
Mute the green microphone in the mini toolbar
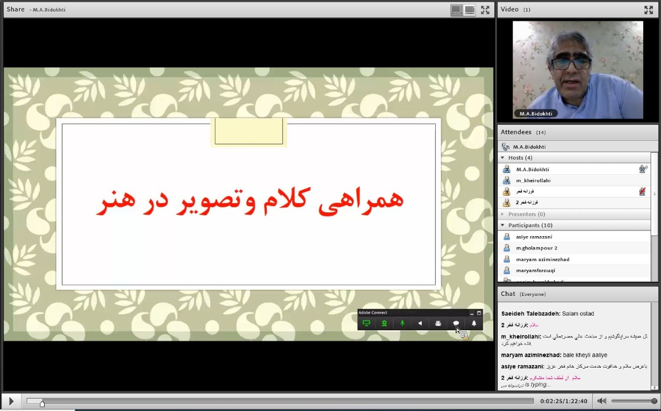[402, 324]
